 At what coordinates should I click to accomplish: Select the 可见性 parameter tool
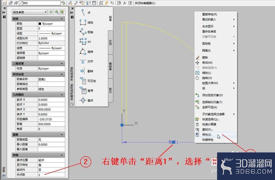[x=88, y=81]
